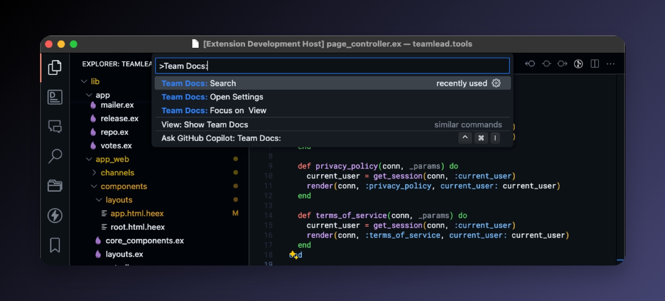This screenshot has height=301, width=665.
Task: Configure keybinding gear on Team Docs: Search
Action: point(496,83)
